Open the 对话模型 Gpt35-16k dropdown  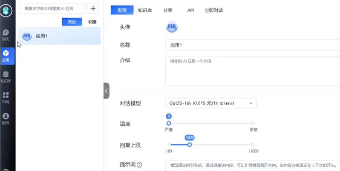coord(211,103)
